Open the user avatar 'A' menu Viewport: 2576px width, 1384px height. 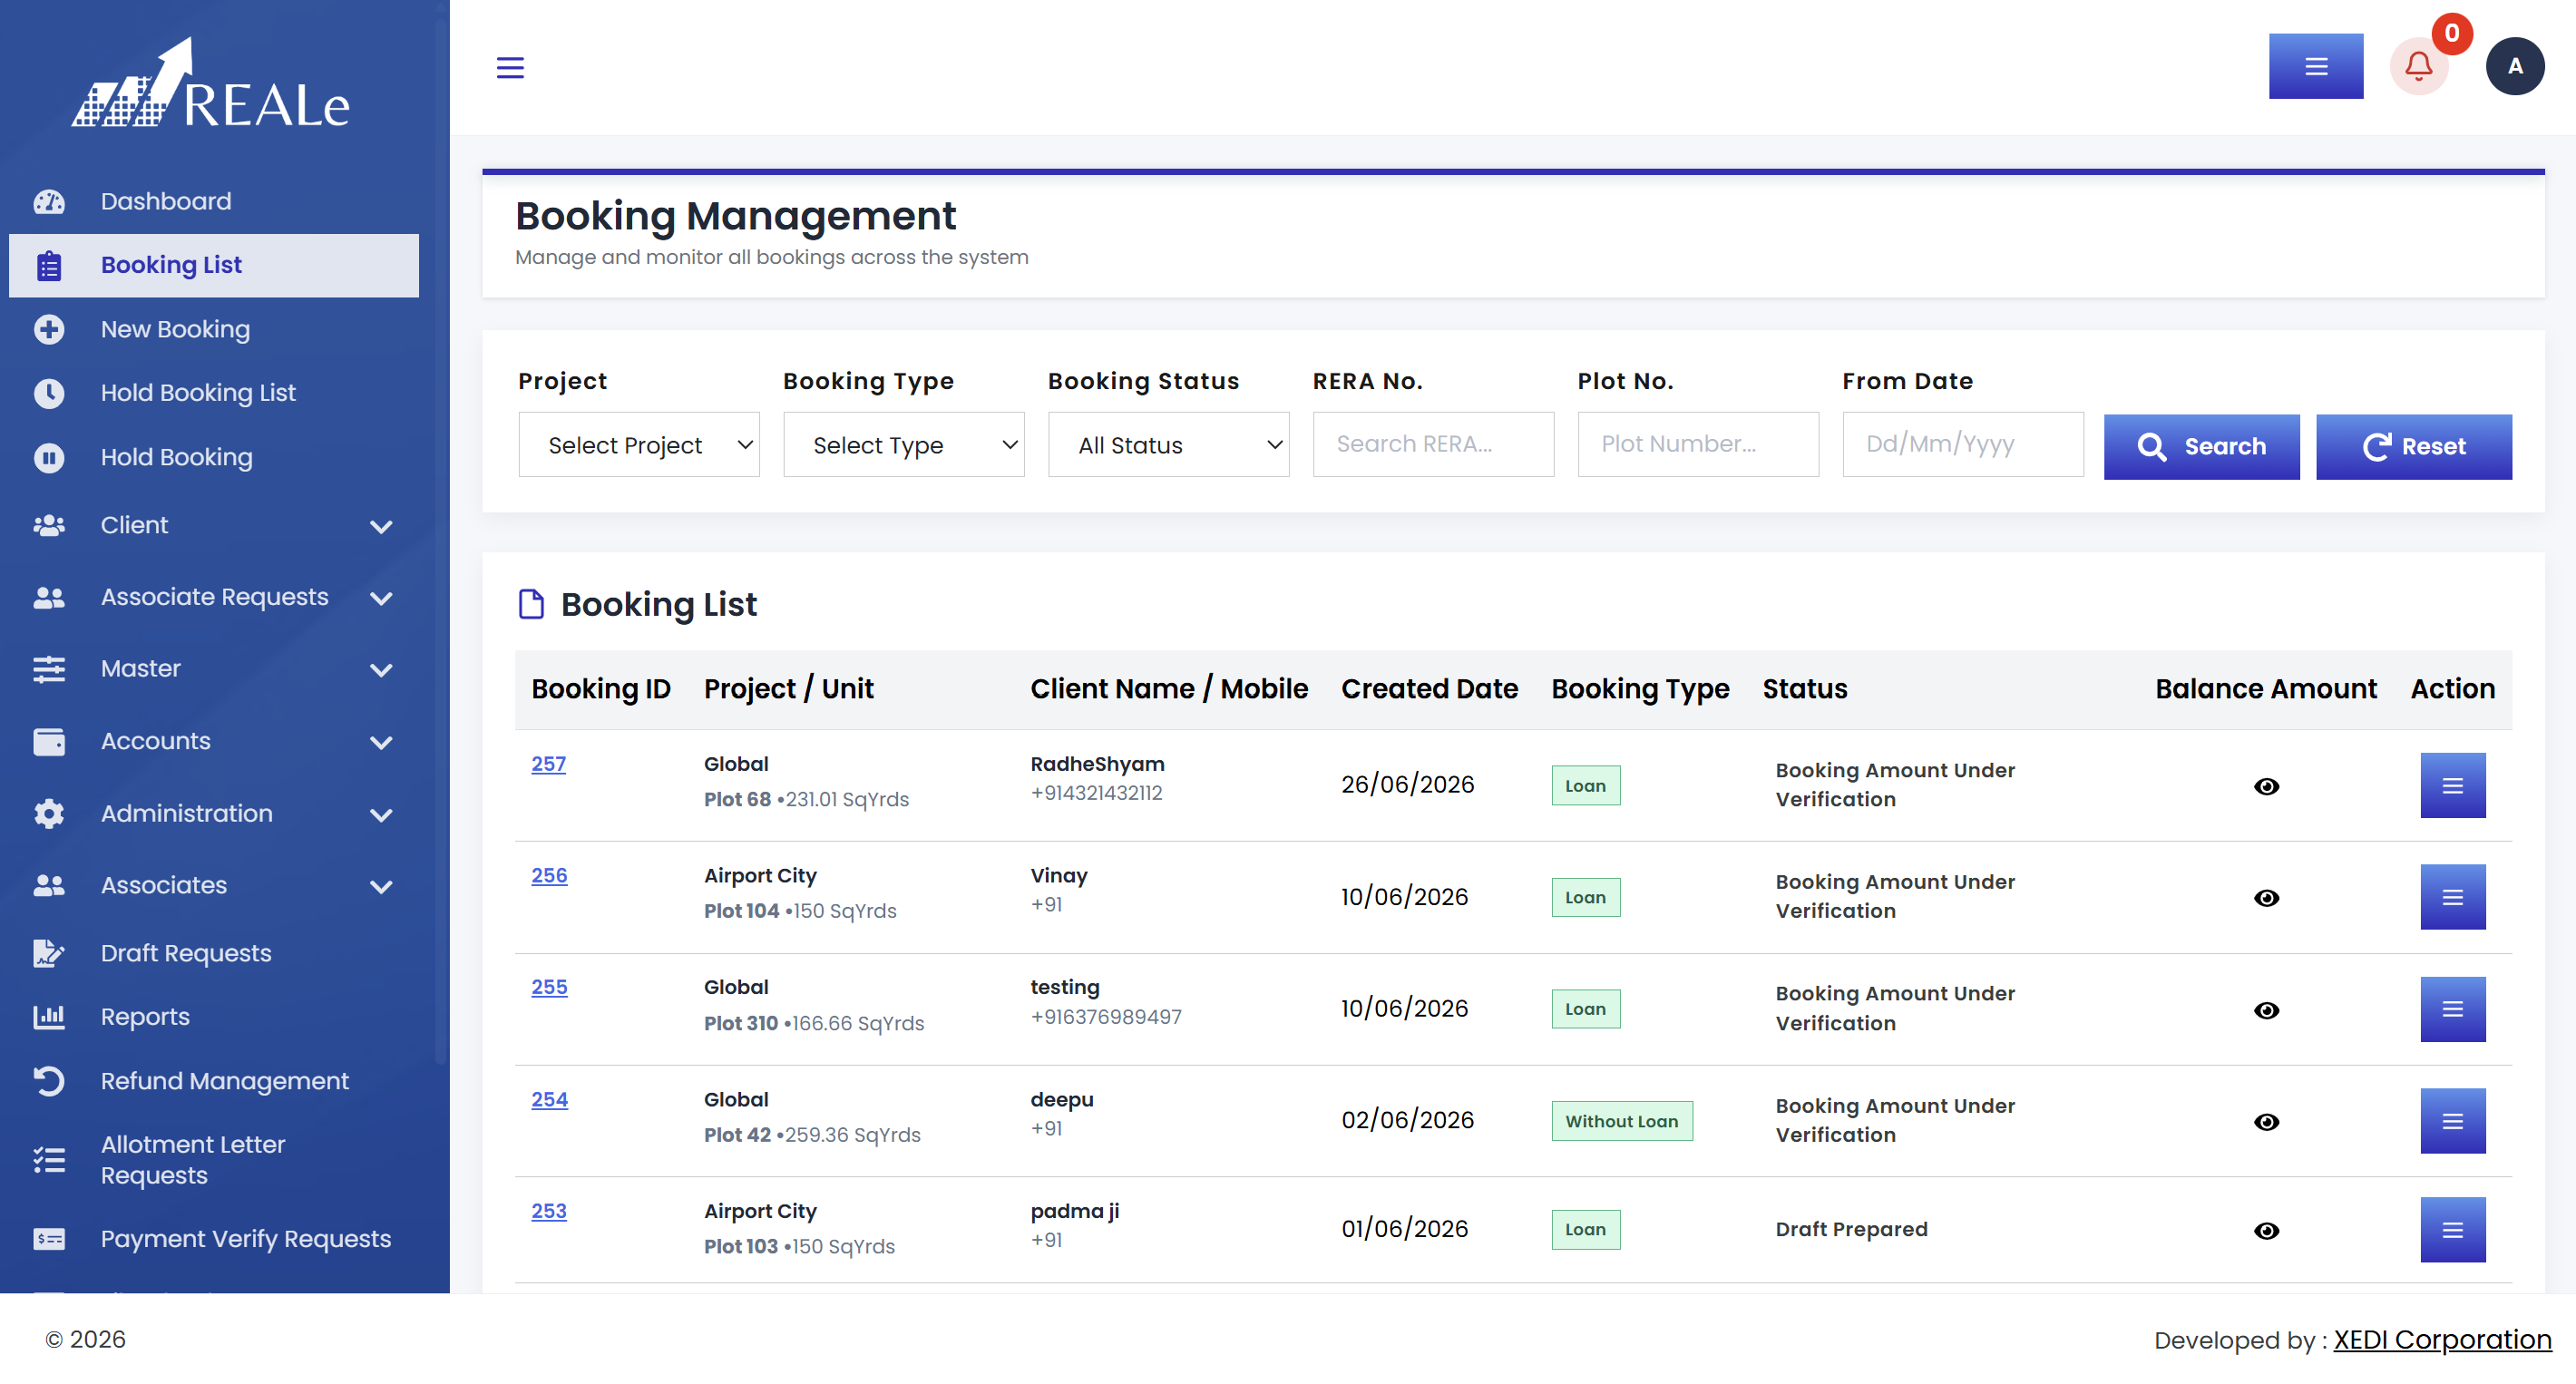(2514, 67)
